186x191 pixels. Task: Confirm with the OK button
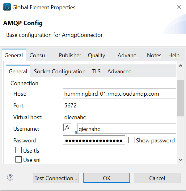pyautogui.click(x=107, y=178)
